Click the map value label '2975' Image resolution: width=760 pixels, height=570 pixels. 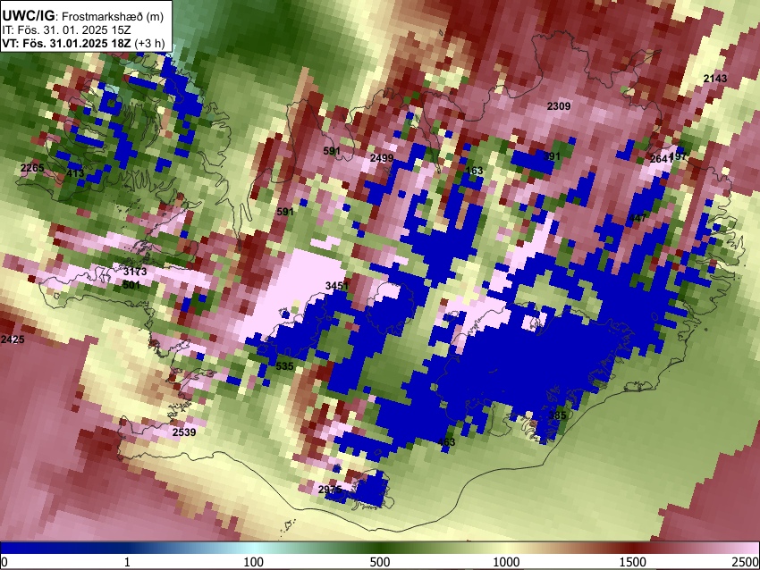tap(330, 490)
